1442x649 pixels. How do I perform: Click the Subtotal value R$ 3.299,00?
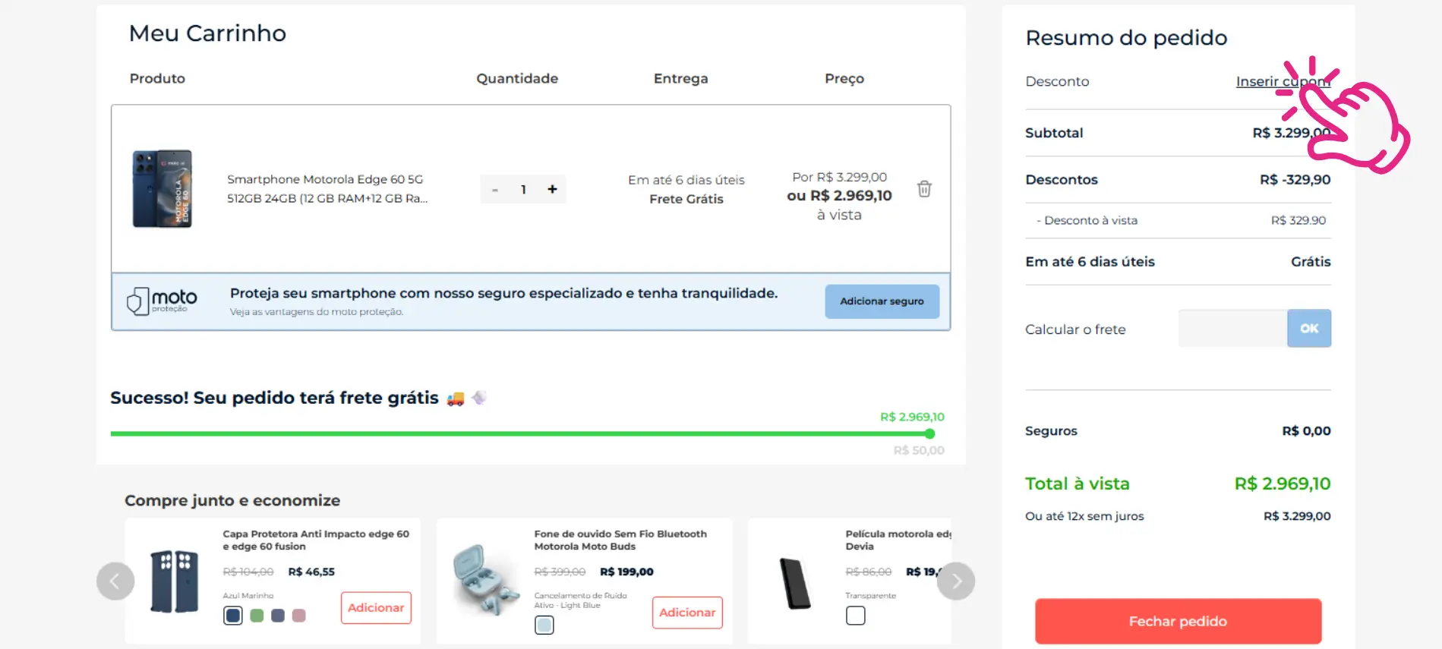pyautogui.click(x=1292, y=133)
